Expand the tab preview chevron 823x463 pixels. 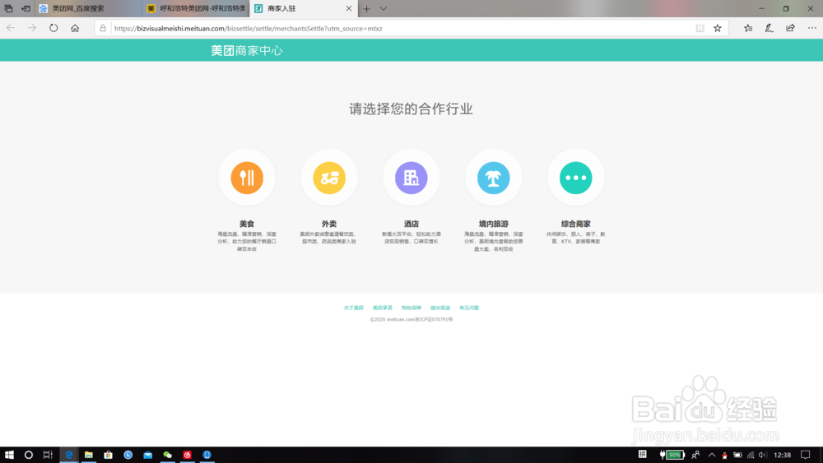coord(384,8)
